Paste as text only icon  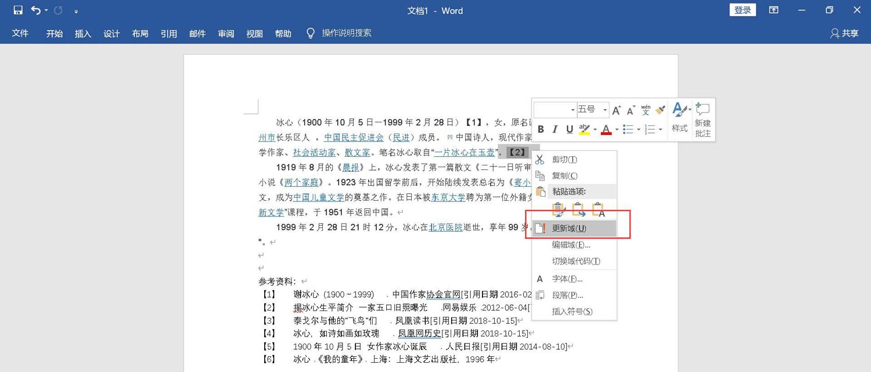(599, 210)
